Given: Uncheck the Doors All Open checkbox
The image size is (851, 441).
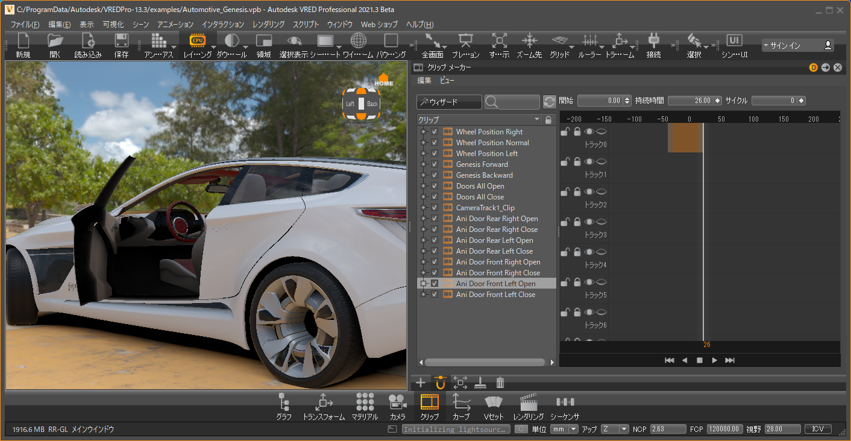Looking at the screenshot, I should (x=435, y=186).
